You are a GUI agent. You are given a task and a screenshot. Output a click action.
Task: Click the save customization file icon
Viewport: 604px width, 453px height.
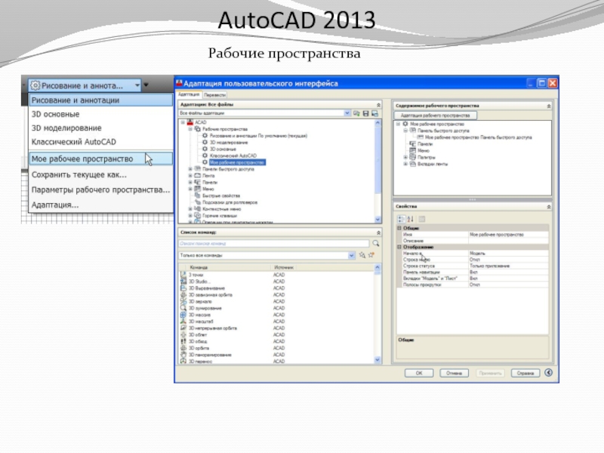coord(365,113)
